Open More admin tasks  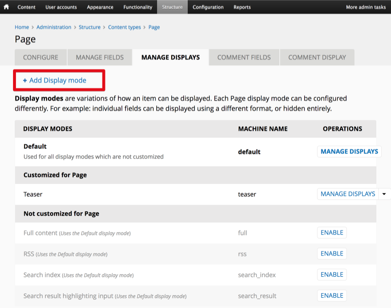366,7
